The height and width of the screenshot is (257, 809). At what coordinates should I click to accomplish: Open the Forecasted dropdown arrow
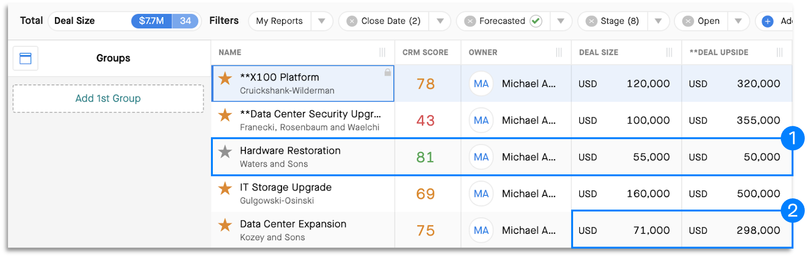[x=561, y=21]
